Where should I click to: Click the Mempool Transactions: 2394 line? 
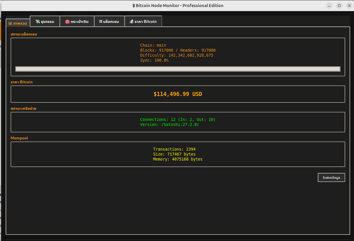point(174,149)
